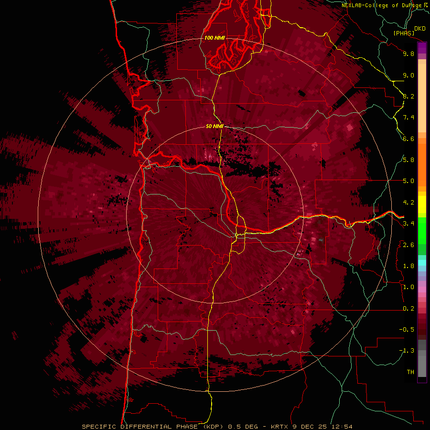Viewport: 430px width, 430px height.
Task: Pick the peach band of the color scale
Action: (x=422, y=99)
